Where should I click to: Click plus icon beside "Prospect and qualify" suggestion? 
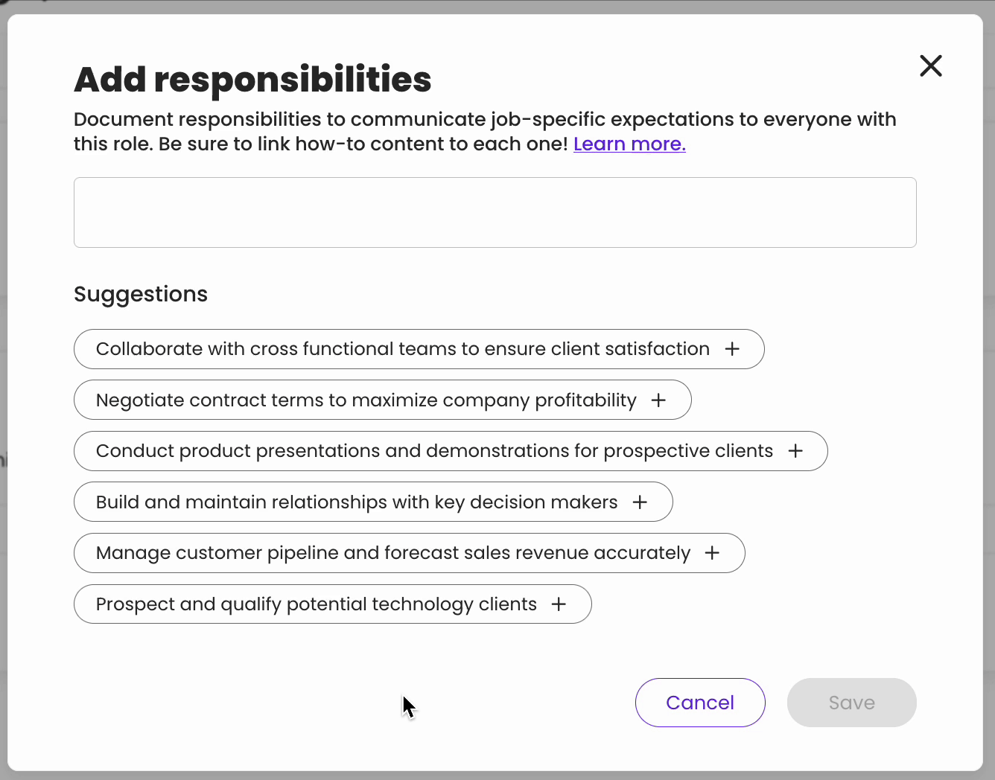point(559,604)
